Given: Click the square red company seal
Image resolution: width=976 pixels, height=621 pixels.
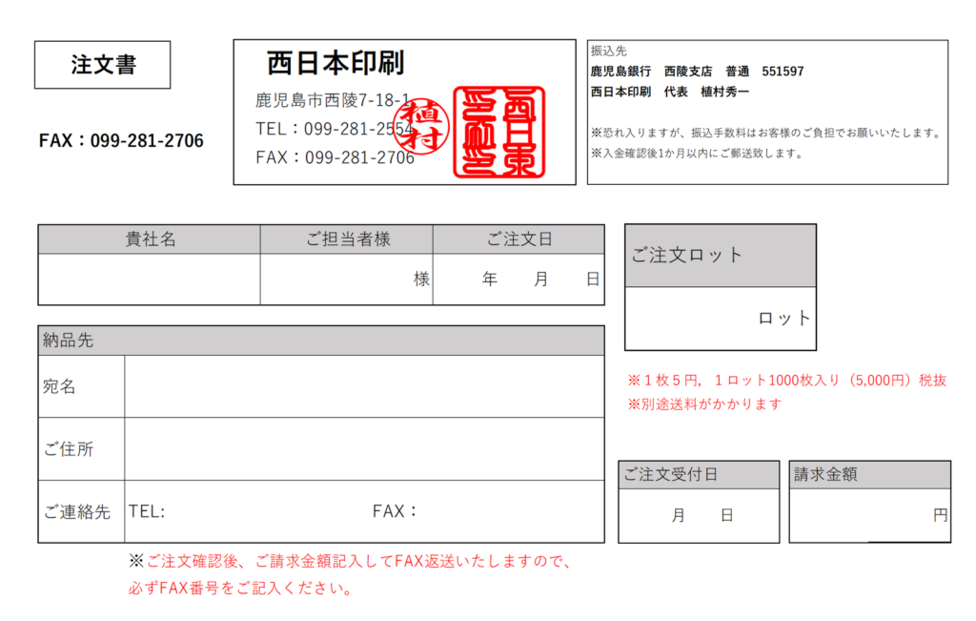Looking at the screenshot, I should click(x=499, y=132).
